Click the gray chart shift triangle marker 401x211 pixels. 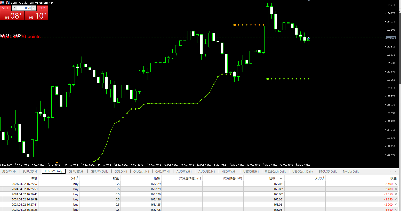(309, 1)
